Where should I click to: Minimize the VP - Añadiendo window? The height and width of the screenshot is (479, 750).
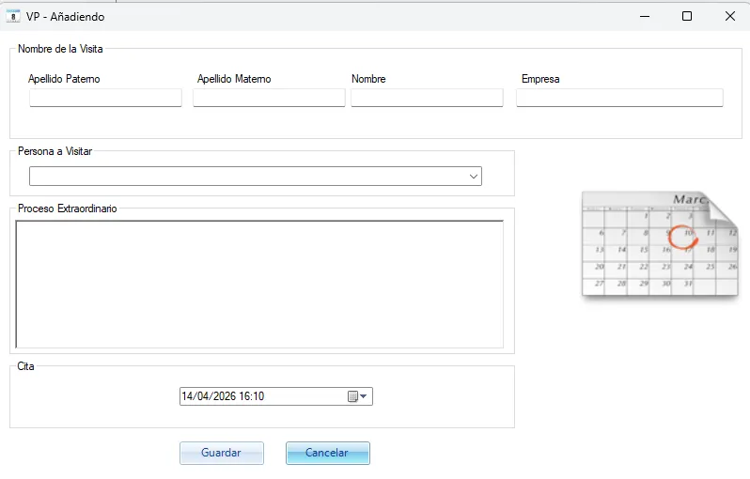click(645, 16)
